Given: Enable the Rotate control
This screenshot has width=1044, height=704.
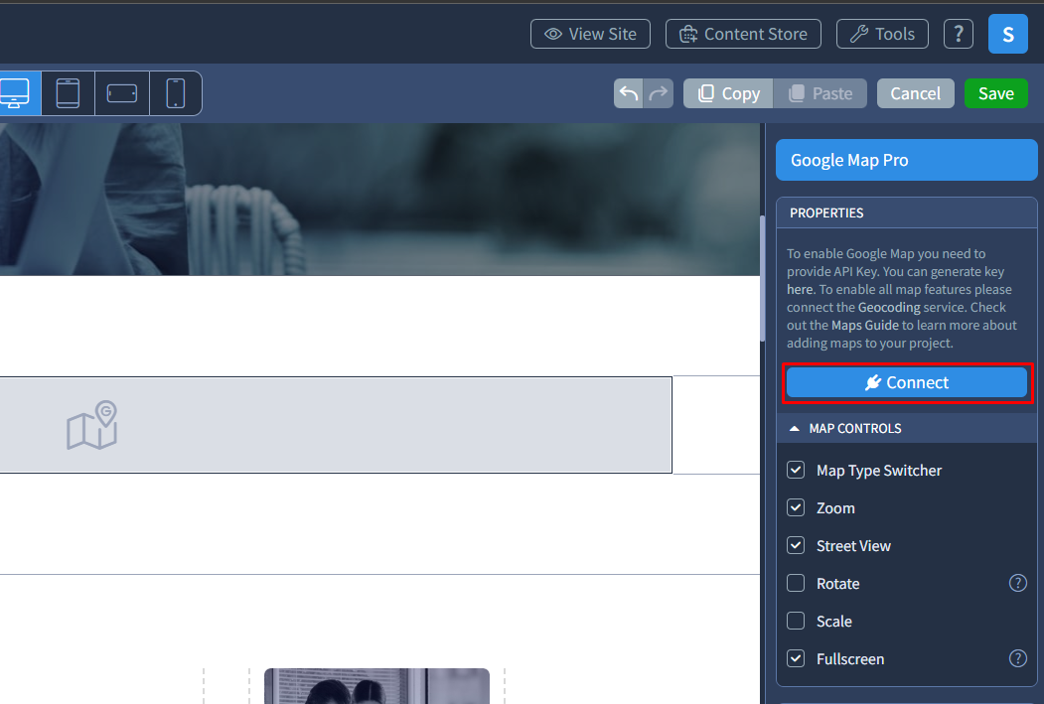Looking at the screenshot, I should coord(796,583).
